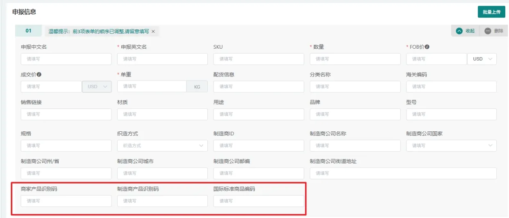Focus the 制造商公司邮编 input field
This screenshot has width=509, height=218.
(x=259, y=173)
